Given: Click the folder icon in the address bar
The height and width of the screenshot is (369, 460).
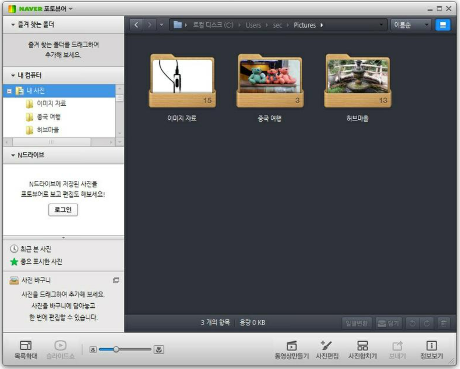Looking at the screenshot, I should coord(178,25).
